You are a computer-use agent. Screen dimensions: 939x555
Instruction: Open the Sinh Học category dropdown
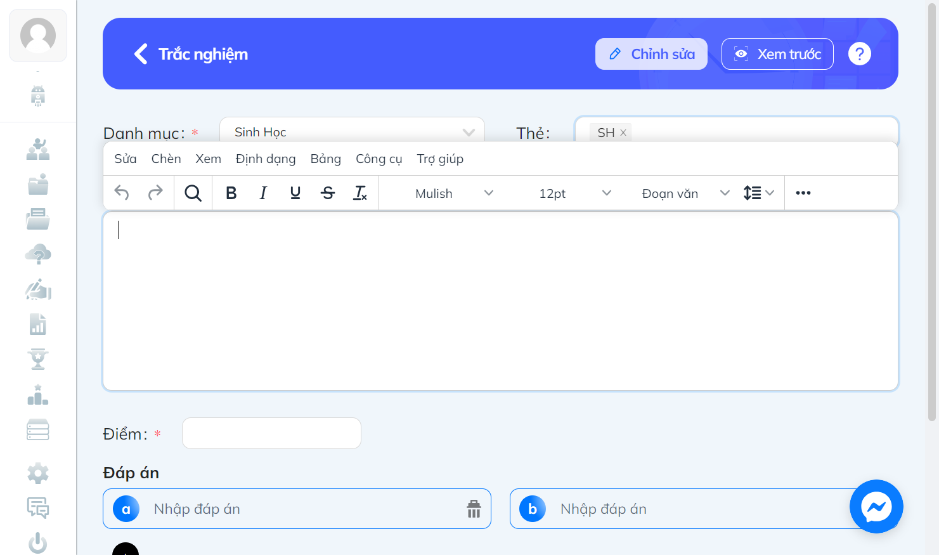[352, 131]
